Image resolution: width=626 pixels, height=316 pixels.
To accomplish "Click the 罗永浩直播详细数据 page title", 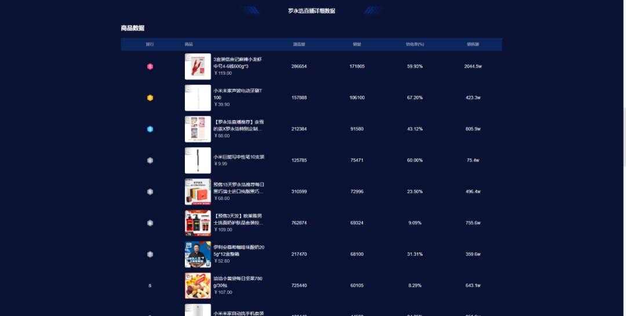I will (312, 11).
